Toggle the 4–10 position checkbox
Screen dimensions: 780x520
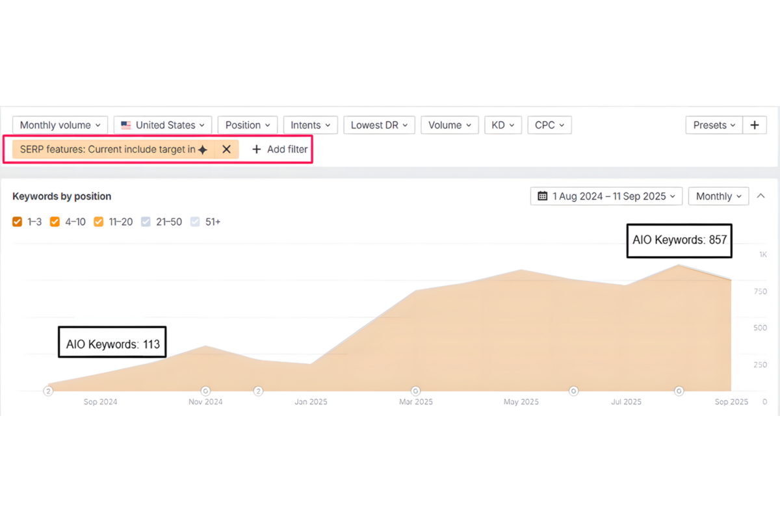(x=55, y=222)
